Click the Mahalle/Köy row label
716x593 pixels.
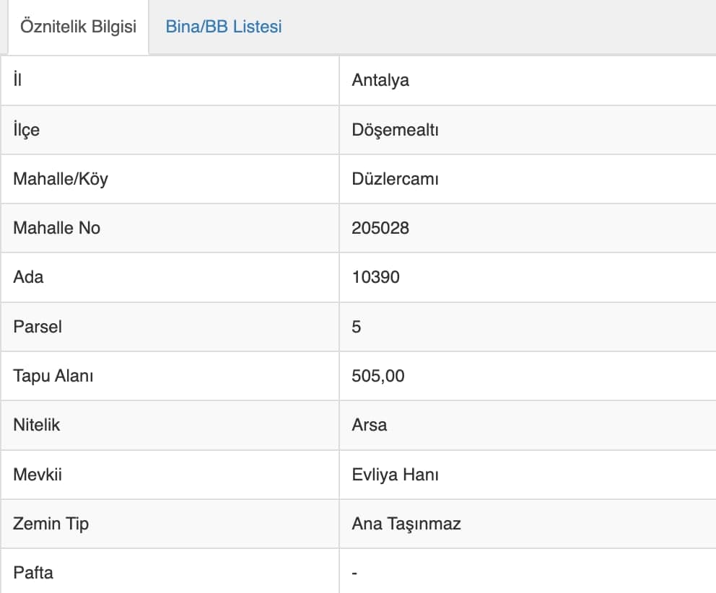[x=61, y=179]
